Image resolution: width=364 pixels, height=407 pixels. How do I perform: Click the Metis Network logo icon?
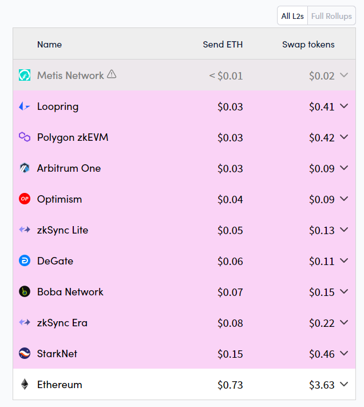25,75
